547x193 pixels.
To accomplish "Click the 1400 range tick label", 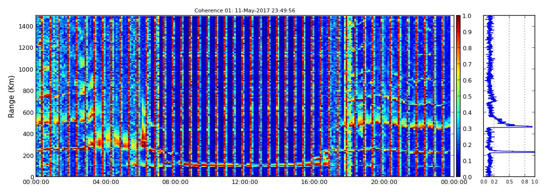I will (26, 26).
